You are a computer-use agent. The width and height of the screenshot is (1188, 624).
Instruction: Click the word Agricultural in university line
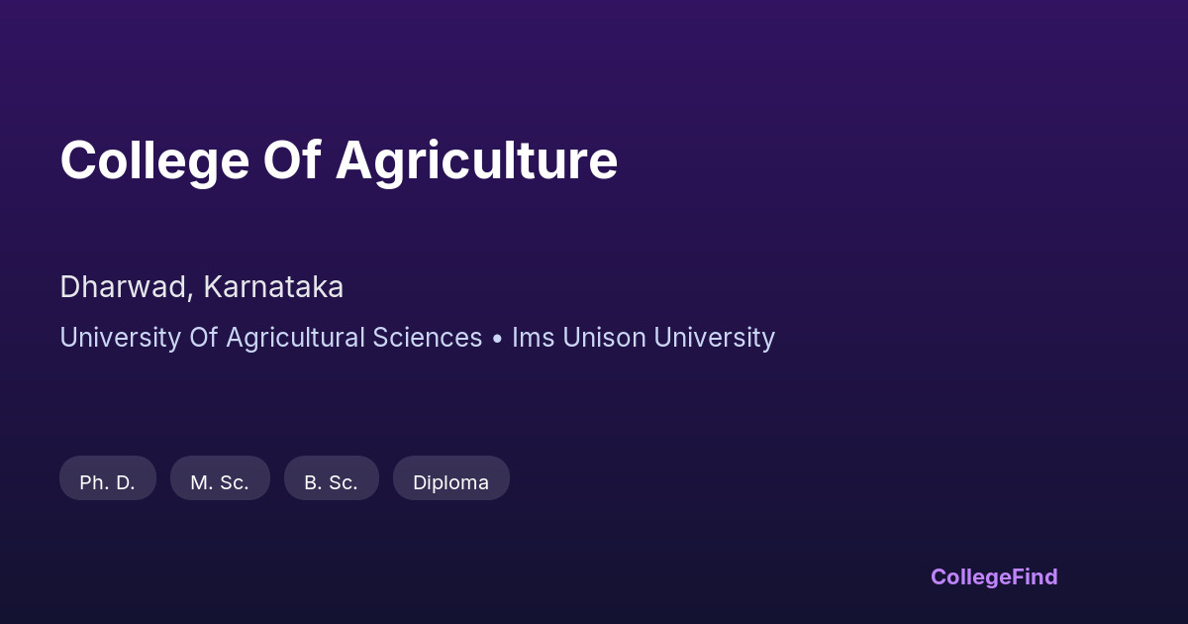pyautogui.click(x=295, y=338)
